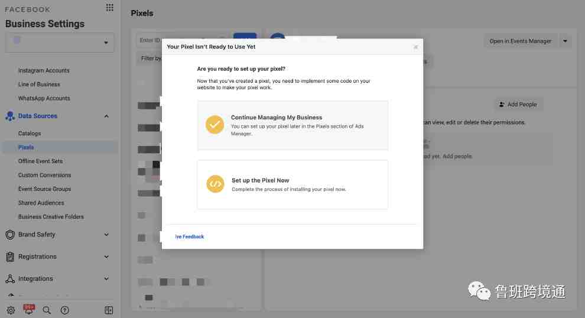Click the Data Sources section label
Viewport: 585px width, 318px height.
(38, 116)
